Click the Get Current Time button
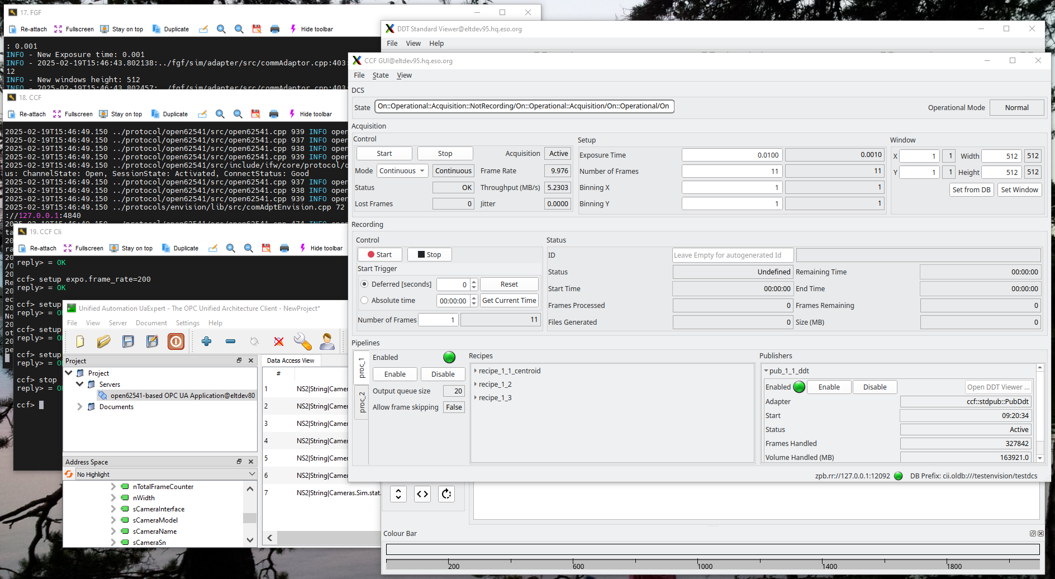1055x579 pixels. coord(509,301)
